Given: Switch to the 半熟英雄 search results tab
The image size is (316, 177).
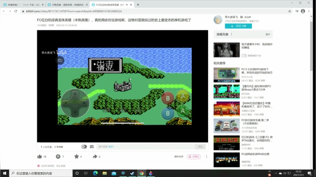Looking at the screenshot, I should 68,5.
